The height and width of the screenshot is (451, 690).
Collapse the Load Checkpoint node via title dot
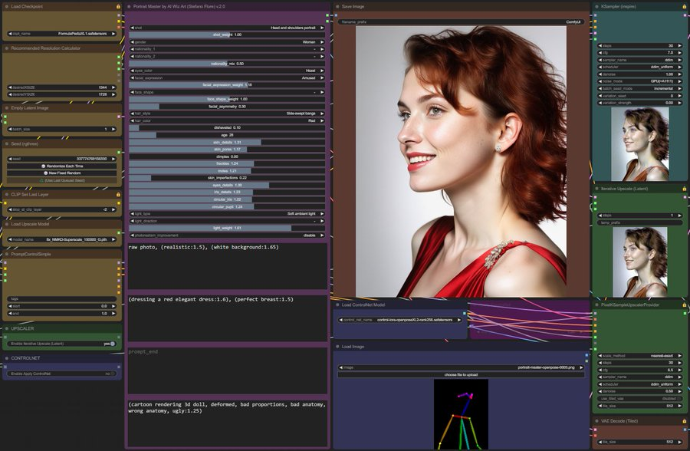pyautogui.click(x=7, y=7)
